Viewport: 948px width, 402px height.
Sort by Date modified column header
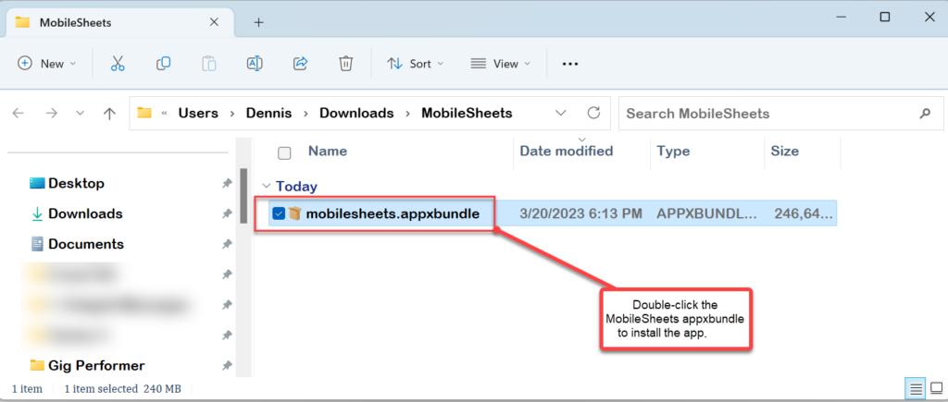567,151
